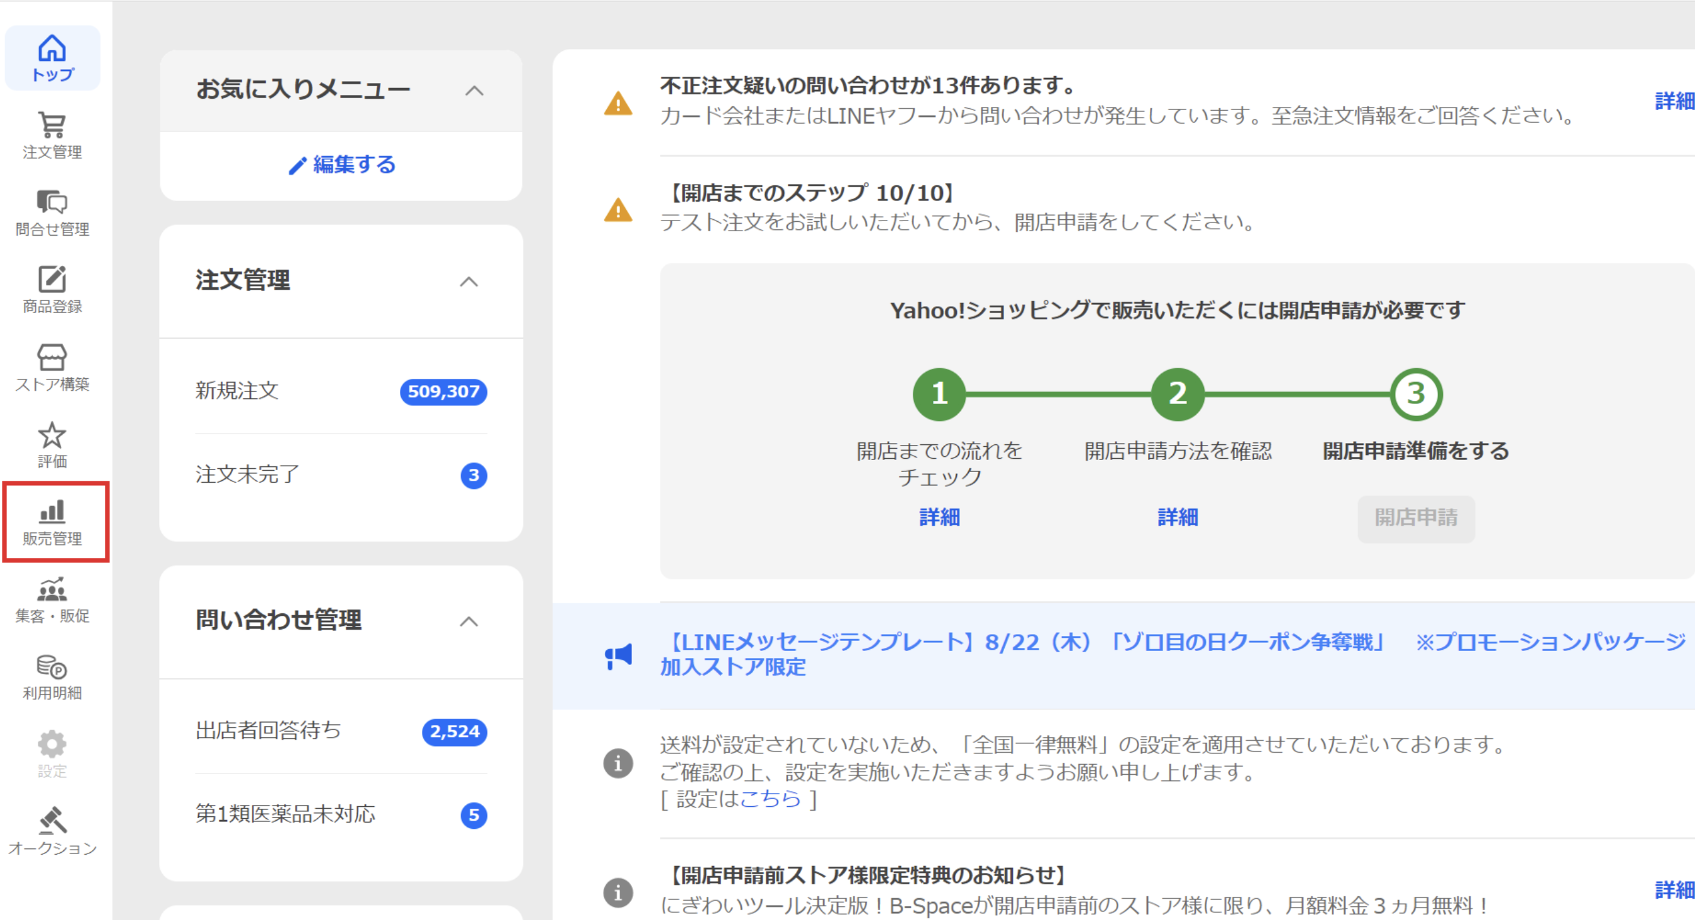Click Yahoo!ショッピングで販売いただくには heading
Screen dimensions: 1695x920
coord(1177,310)
